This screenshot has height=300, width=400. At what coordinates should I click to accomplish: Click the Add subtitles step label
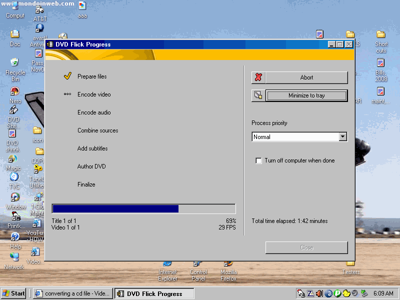(92, 148)
